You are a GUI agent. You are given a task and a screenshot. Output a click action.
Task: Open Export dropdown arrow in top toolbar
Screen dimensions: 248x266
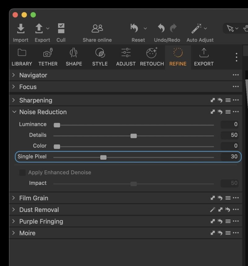48,29
